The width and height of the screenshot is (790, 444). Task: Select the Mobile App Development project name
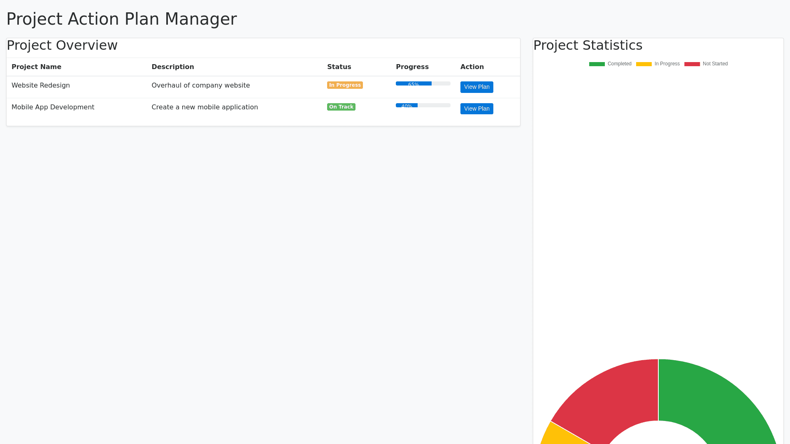53,107
